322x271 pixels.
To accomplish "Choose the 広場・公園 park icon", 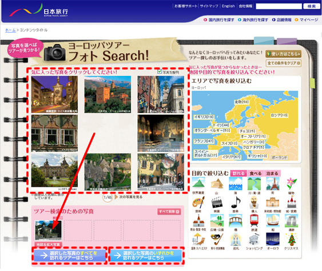I will pos(217,221).
